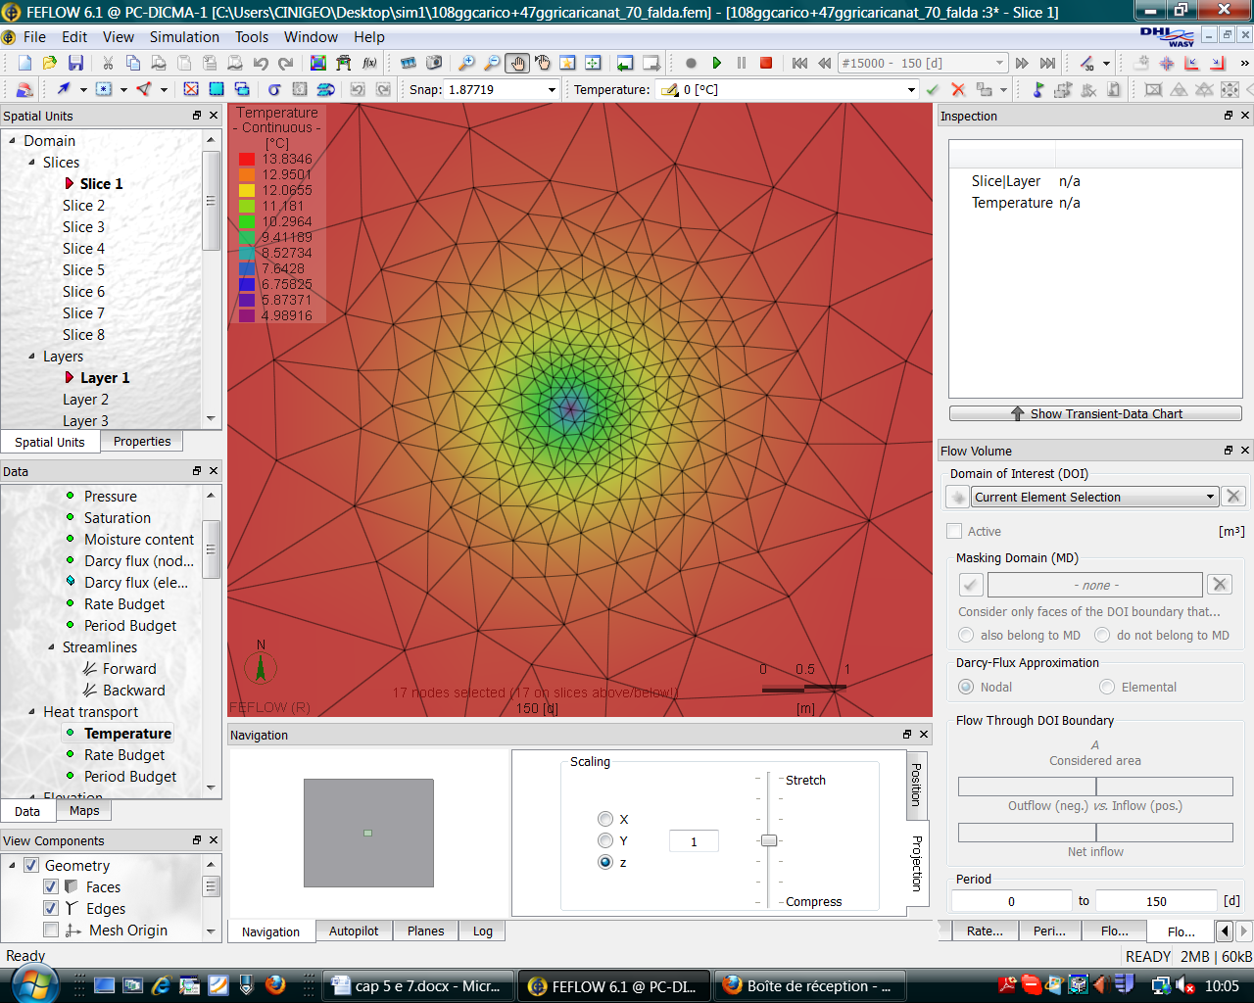The width and height of the screenshot is (1254, 1003).
Task: Open Firefox from taskbar quick launch
Action: pos(275,984)
